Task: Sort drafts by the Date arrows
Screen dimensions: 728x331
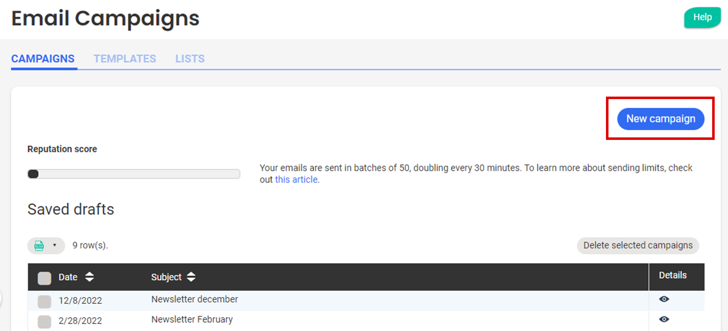Action: click(x=89, y=277)
